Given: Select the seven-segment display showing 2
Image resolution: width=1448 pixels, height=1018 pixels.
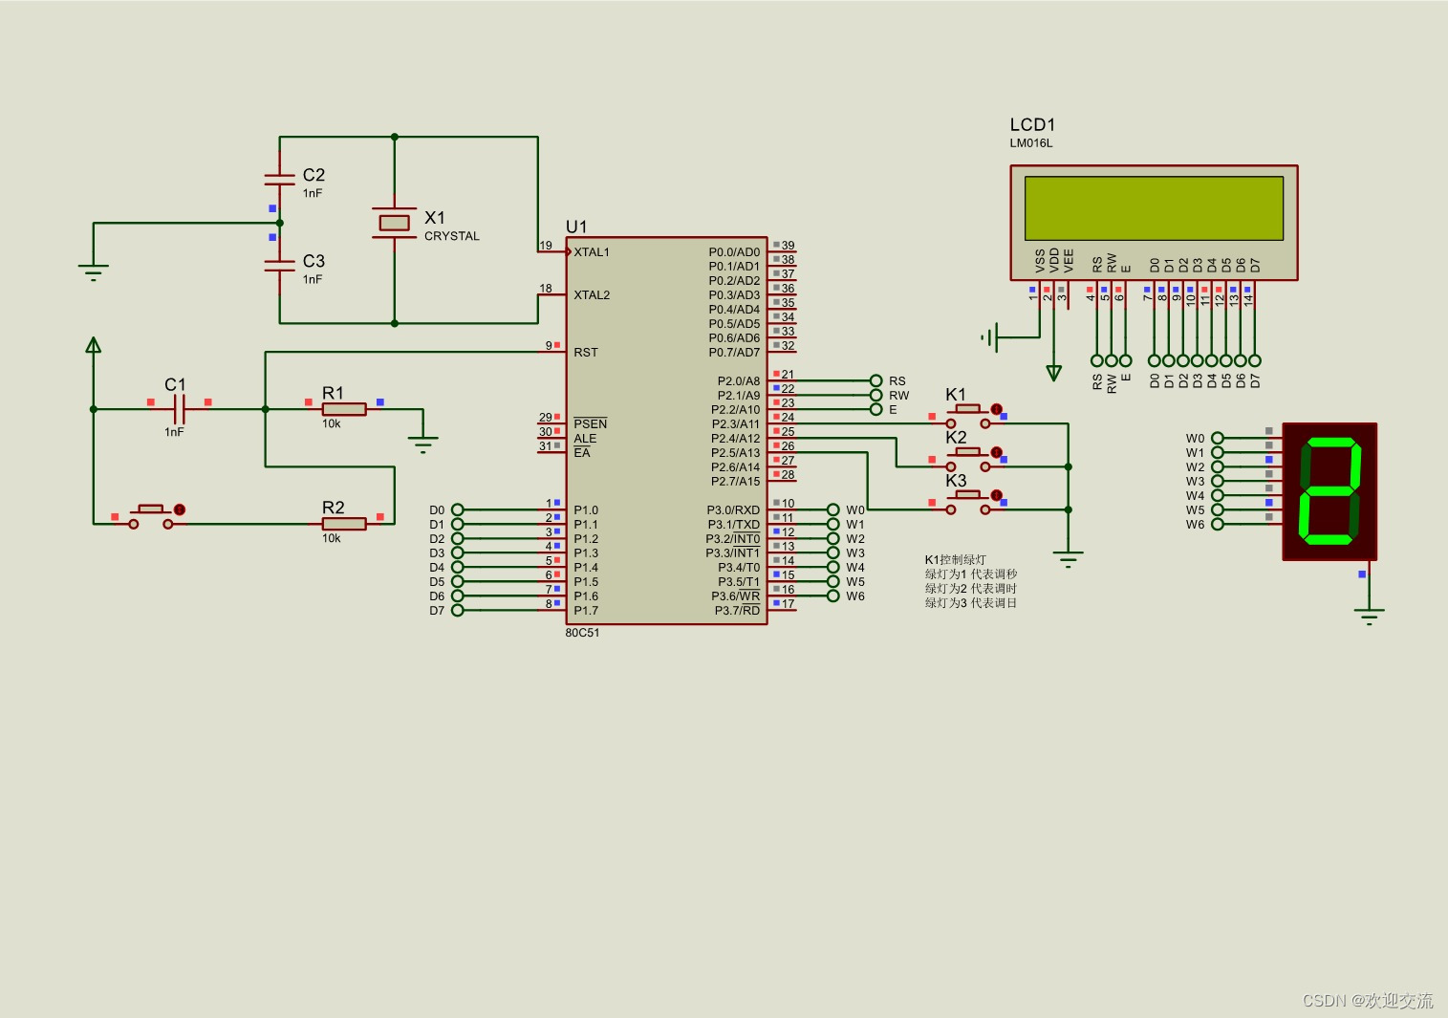Looking at the screenshot, I should [1329, 491].
